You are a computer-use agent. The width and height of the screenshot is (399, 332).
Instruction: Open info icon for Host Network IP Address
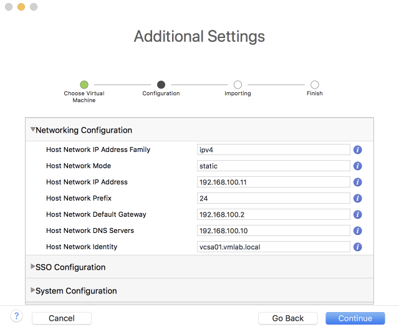(358, 182)
